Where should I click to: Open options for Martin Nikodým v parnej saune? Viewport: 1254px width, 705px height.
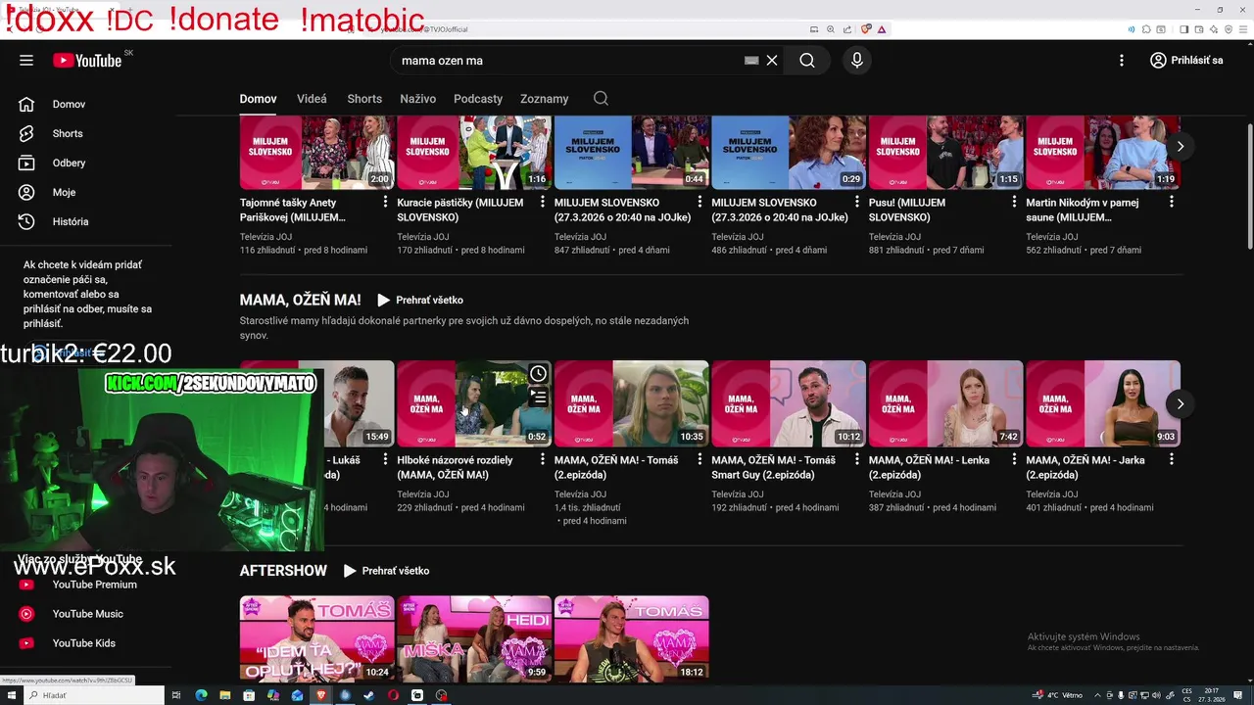click(1171, 202)
